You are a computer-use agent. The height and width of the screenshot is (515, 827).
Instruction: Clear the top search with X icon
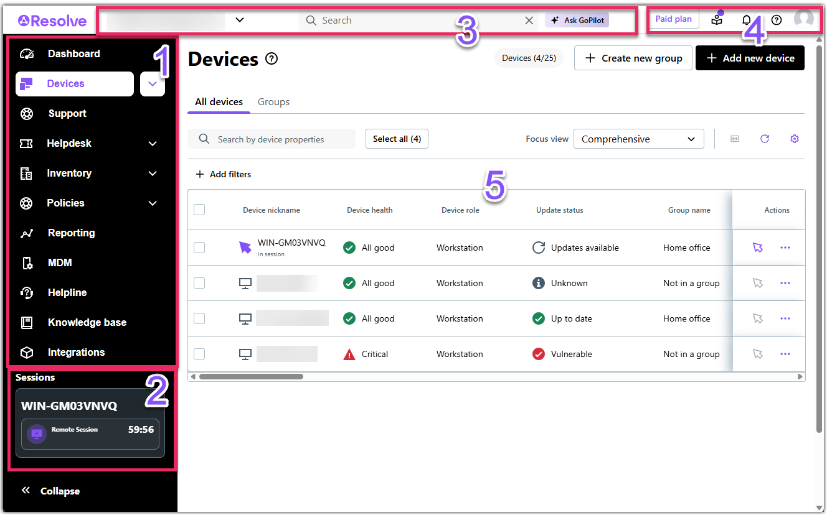529,20
